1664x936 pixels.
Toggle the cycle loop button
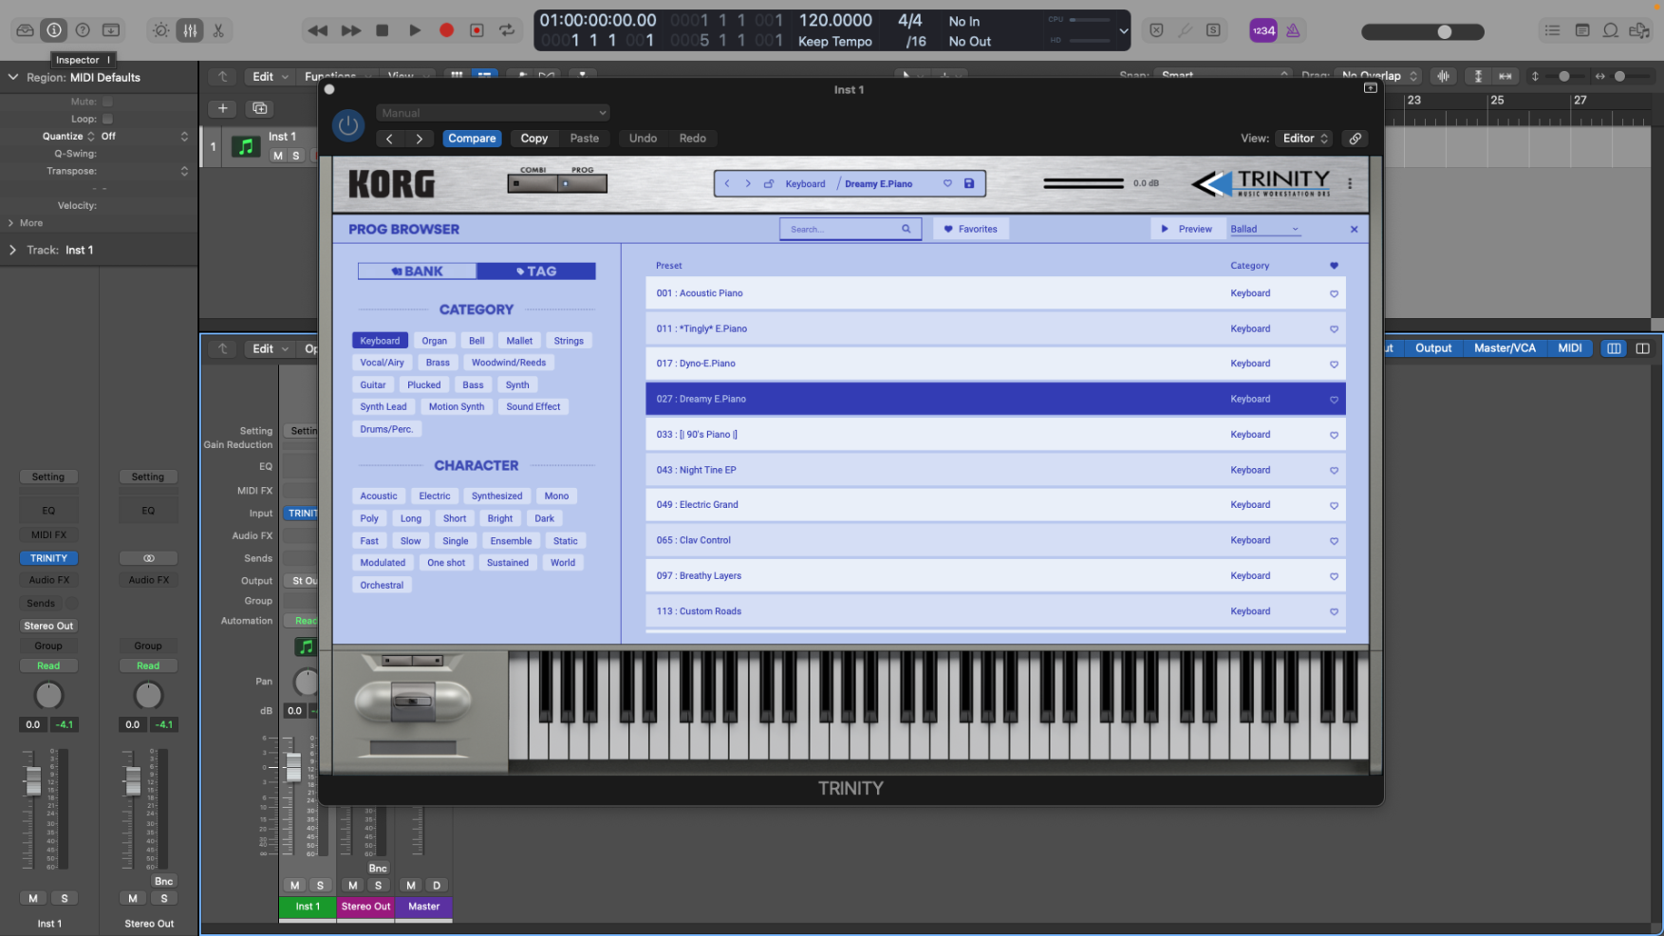point(507,30)
